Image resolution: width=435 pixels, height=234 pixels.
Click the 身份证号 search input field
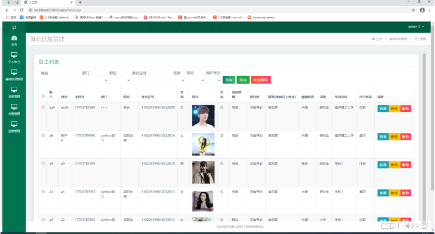(152, 80)
